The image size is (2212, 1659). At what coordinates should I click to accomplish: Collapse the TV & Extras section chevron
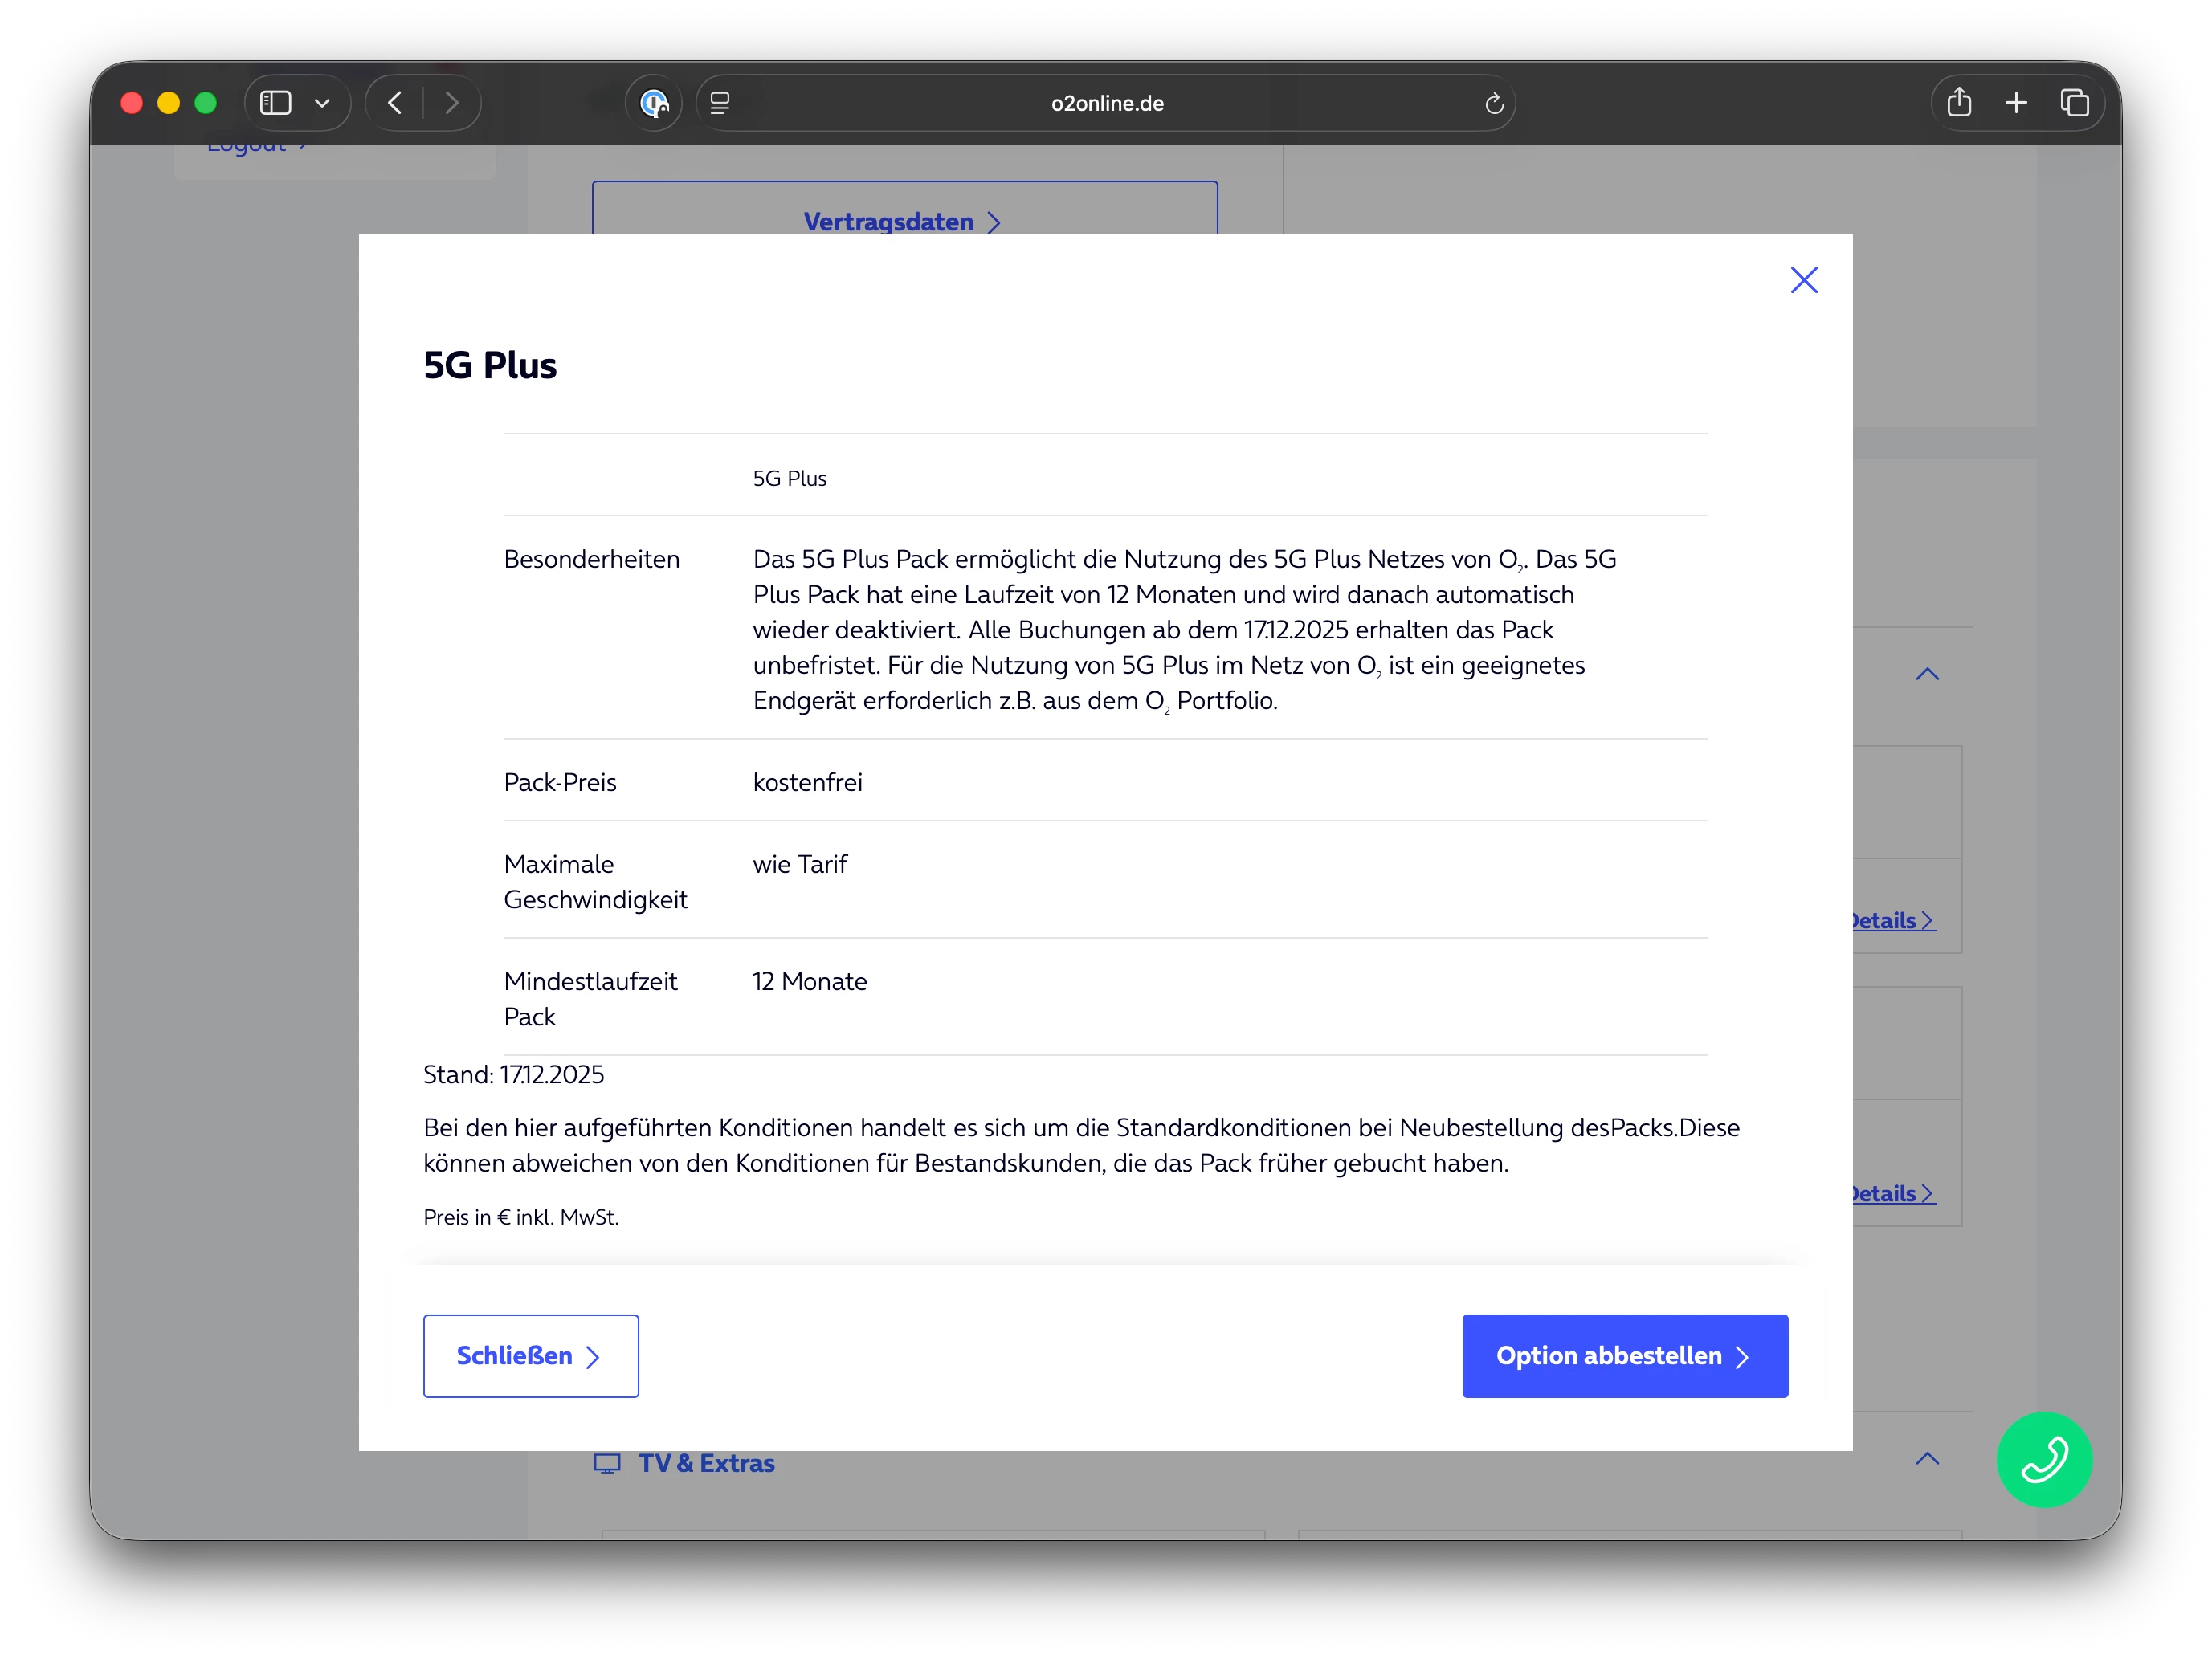click(1926, 1459)
